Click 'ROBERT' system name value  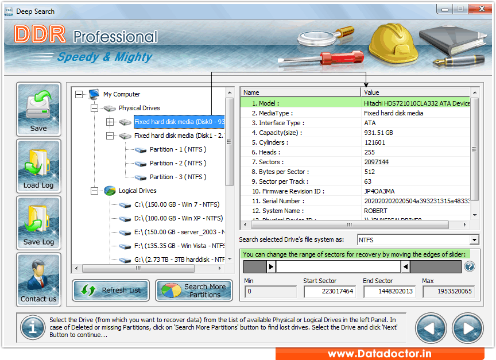375,211
